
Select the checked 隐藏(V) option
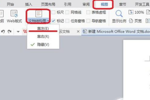click(43, 44)
